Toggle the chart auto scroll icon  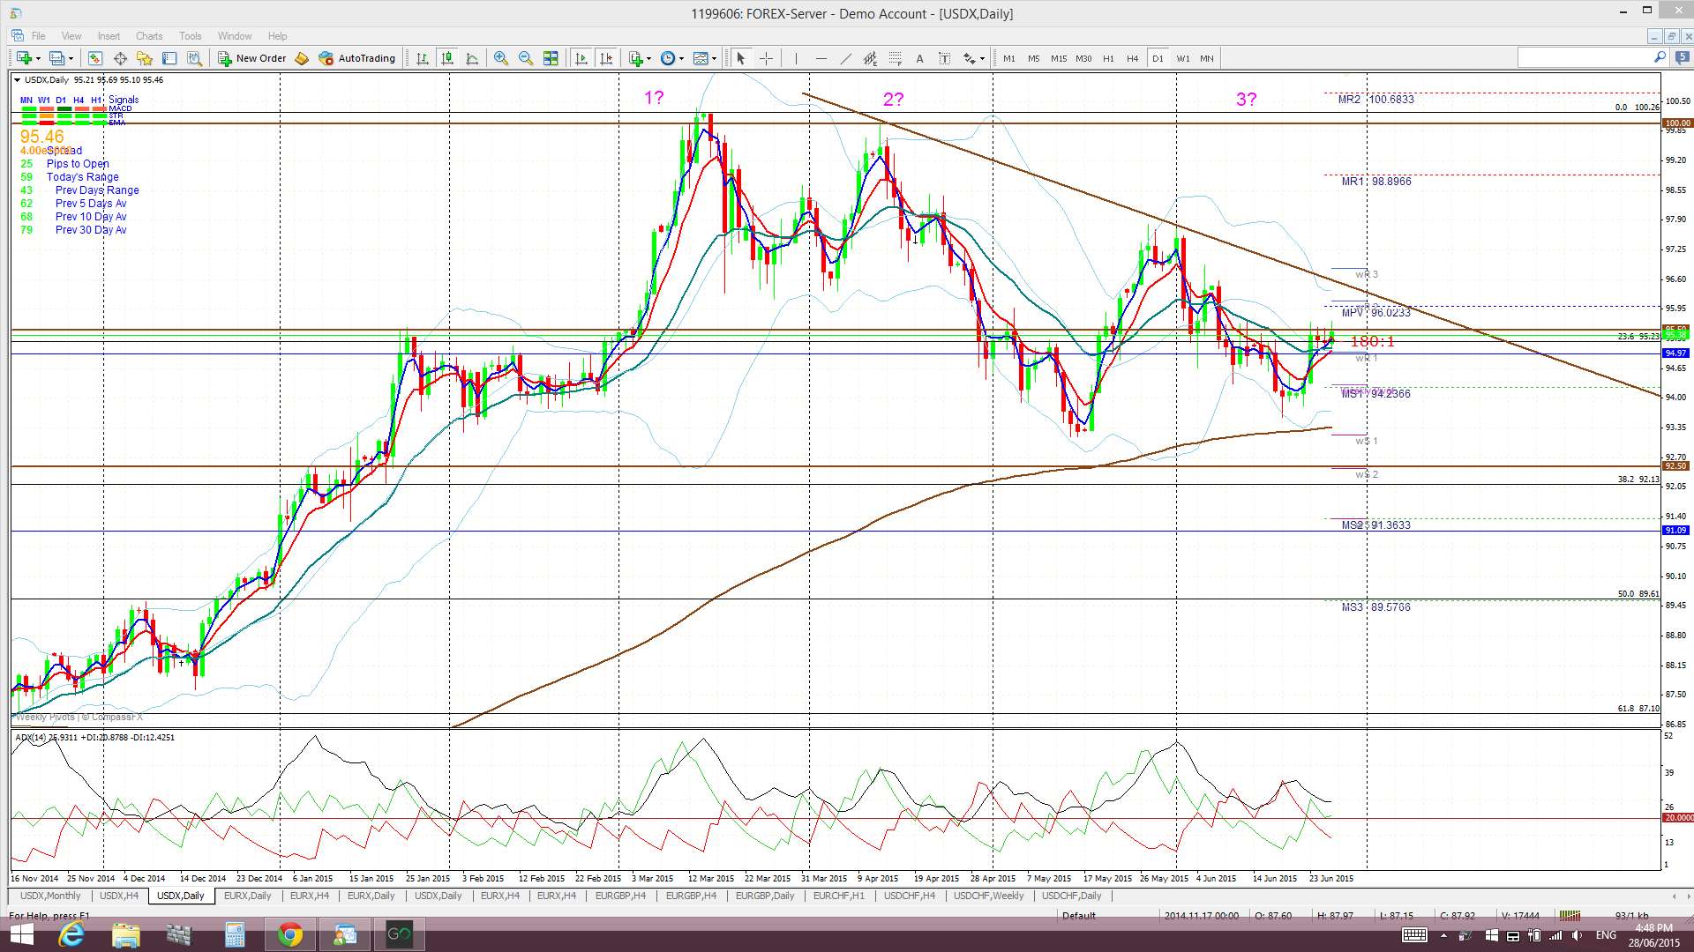(581, 58)
